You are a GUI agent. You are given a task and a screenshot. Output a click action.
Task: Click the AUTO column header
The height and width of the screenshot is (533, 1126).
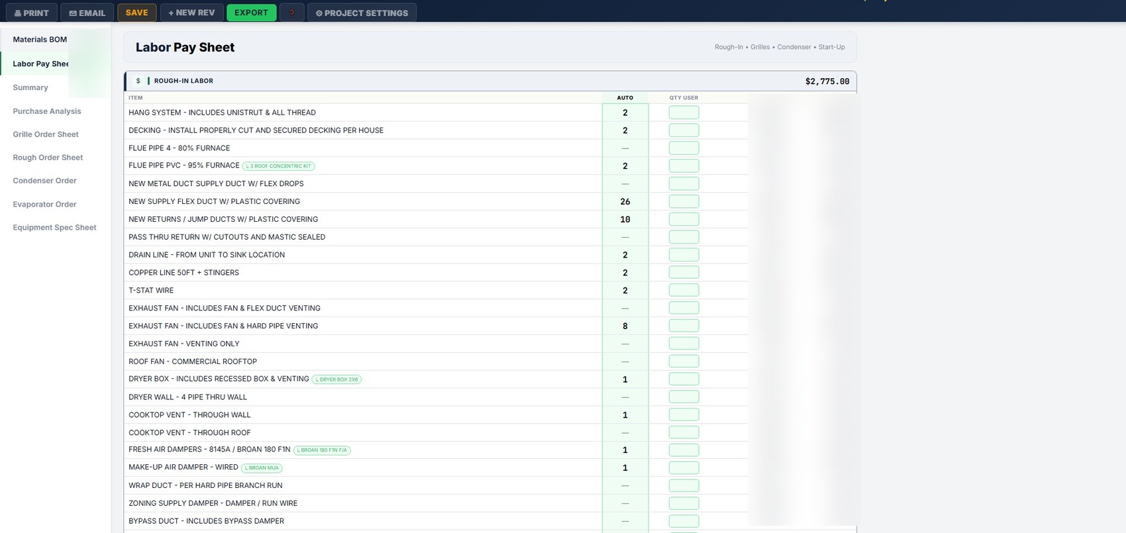[x=625, y=98]
